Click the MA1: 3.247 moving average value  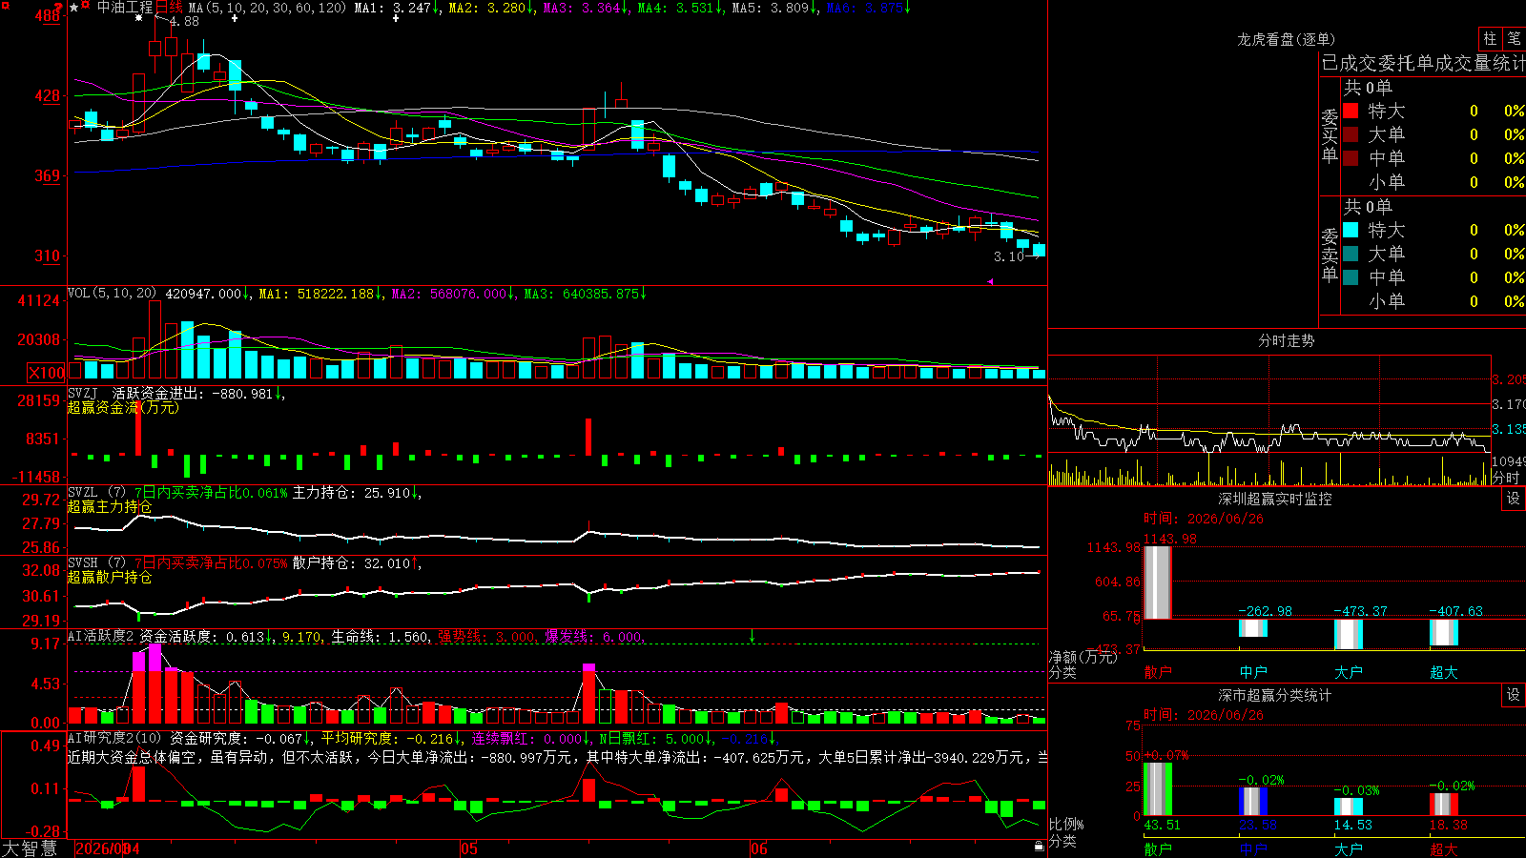tap(397, 8)
